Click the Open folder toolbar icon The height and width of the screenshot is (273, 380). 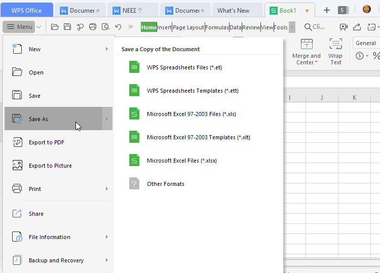click(55, 27)
